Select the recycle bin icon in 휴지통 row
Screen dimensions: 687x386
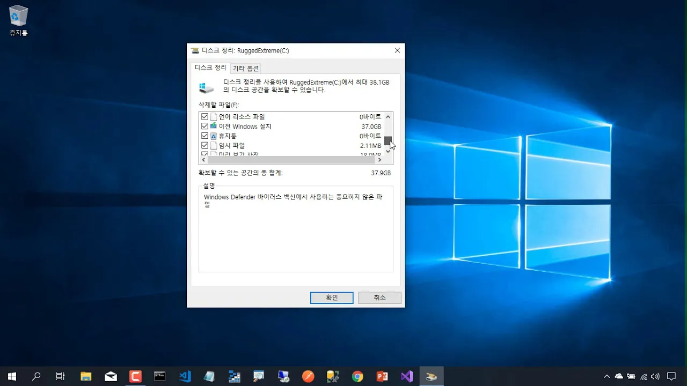[x=213, y=136]
